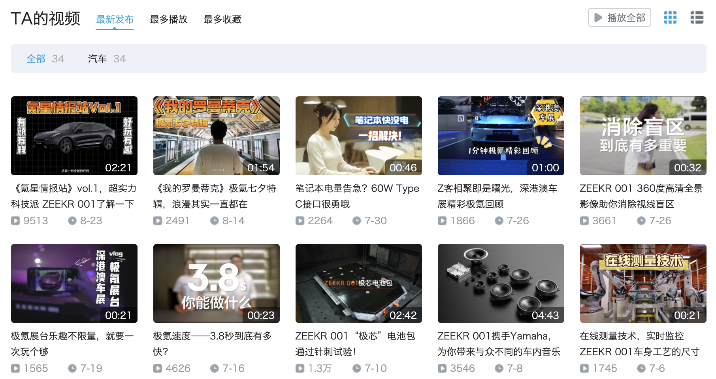Filter by 全部 category
This screenshot has width=716, height=379.
[45, 59]
